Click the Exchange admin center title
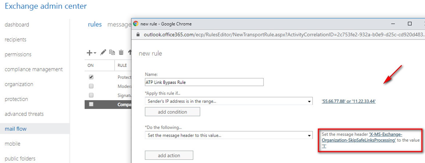425x163 pixels. (46, 6)
